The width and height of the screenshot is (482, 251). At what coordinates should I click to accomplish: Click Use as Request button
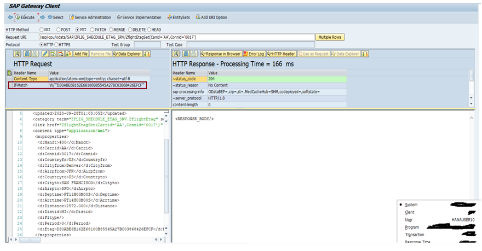pos(313,54)
